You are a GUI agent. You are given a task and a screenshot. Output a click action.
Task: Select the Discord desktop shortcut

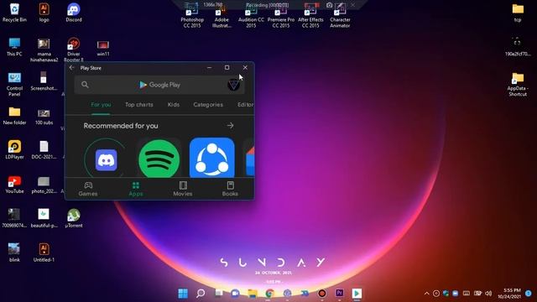[74, 13]
